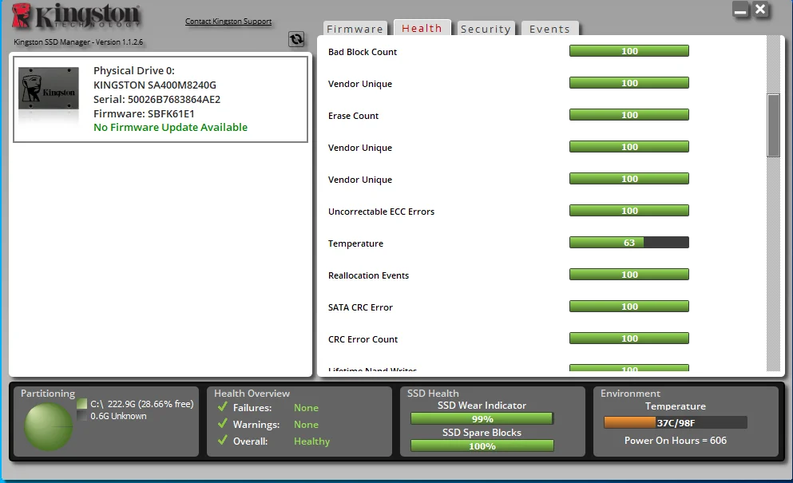
Task: Click the Kingston SSD Manager version text
Action: 78,42
